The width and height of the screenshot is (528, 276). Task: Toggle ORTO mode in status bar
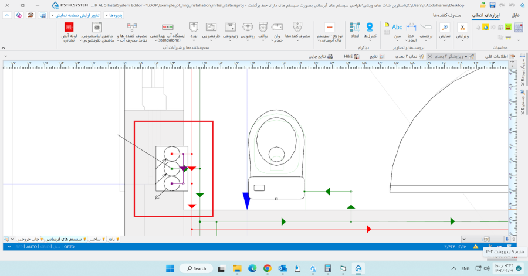(69, 247)
